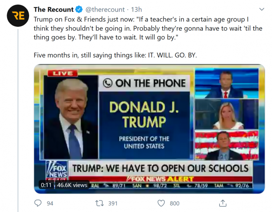Click the 0:11 video duration badge

(x=46, y=185)
